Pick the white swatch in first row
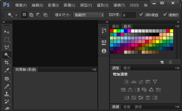The image size is (182, 111). (133, 31)
